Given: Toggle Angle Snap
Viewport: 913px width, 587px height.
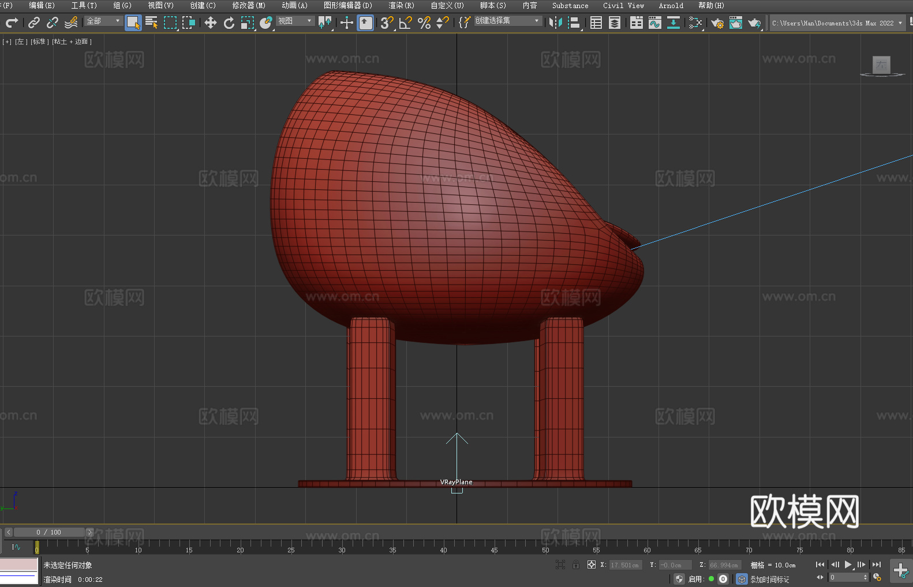Looking at the screenshot, I should [406, 23].
